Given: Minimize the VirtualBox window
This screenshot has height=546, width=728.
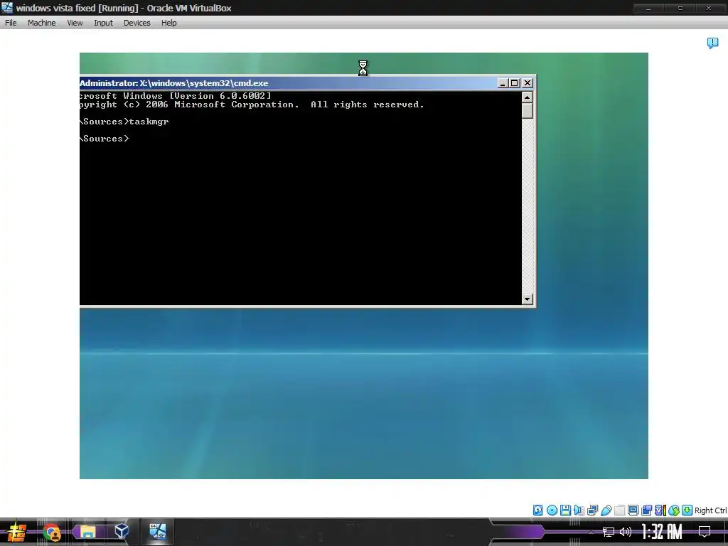Looking at the screenshot, I should point(648,9).
